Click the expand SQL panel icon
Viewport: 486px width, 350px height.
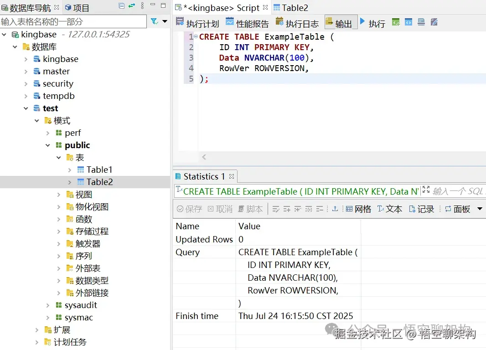pyautogui.click(x=426, y=189)
